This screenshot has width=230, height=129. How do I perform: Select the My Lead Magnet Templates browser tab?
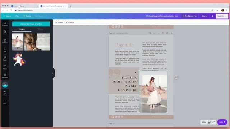[x=54, y=6]
